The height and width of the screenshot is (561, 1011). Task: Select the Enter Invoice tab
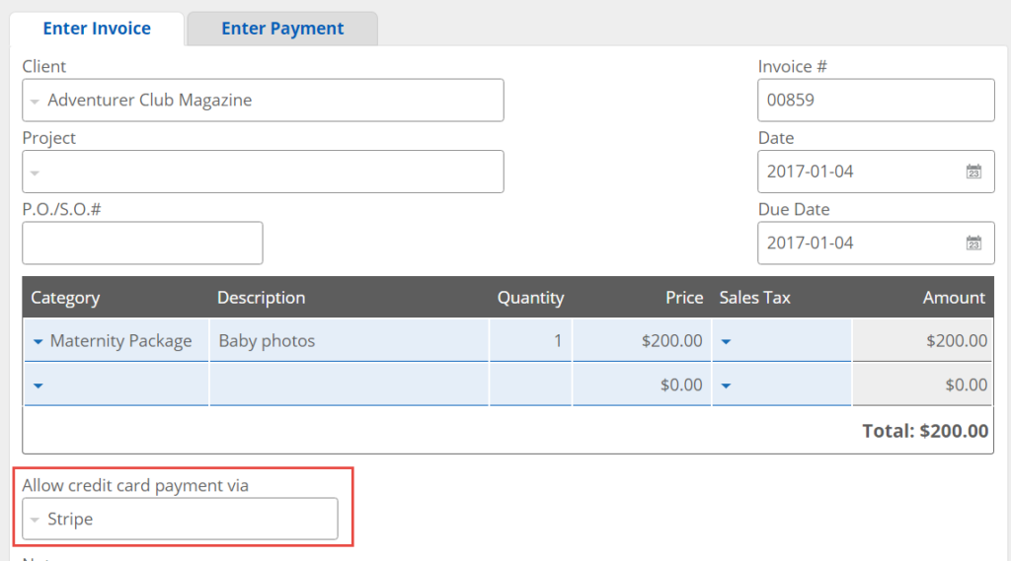point(97,29)
